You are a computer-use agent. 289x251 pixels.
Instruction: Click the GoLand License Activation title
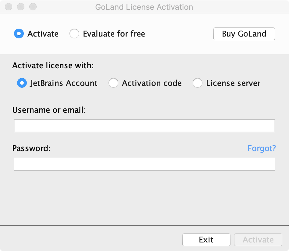[x=144, y=7]
